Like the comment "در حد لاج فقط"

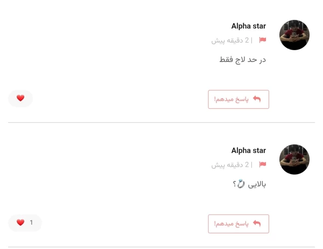(20, 98)
